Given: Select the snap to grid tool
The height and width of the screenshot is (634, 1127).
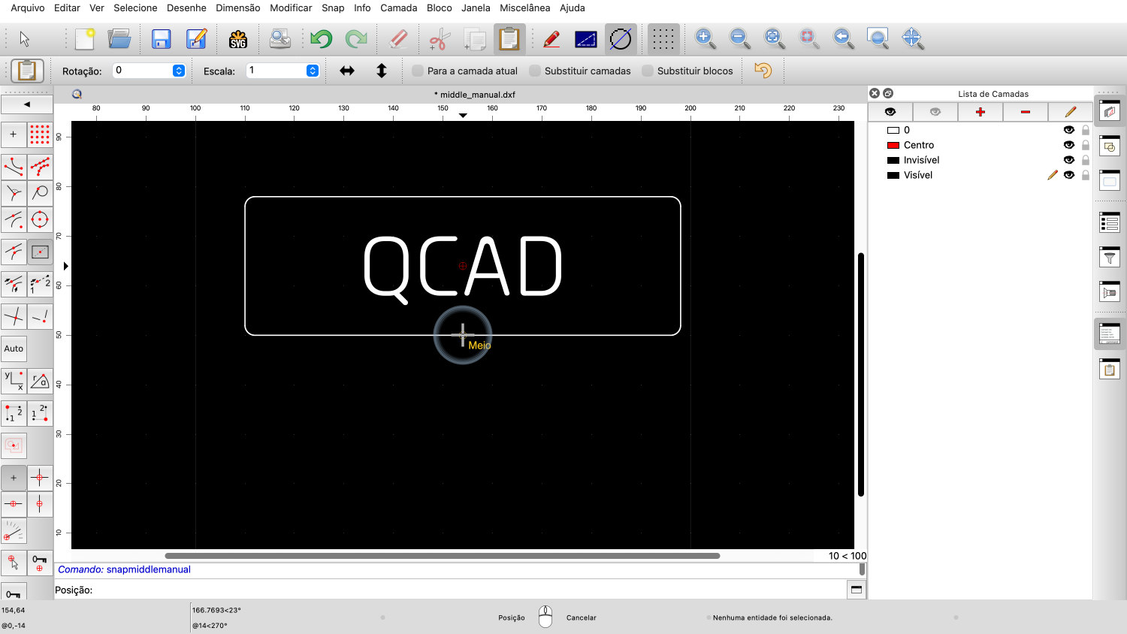Looking at the screenshot, I should coord(40,134).
